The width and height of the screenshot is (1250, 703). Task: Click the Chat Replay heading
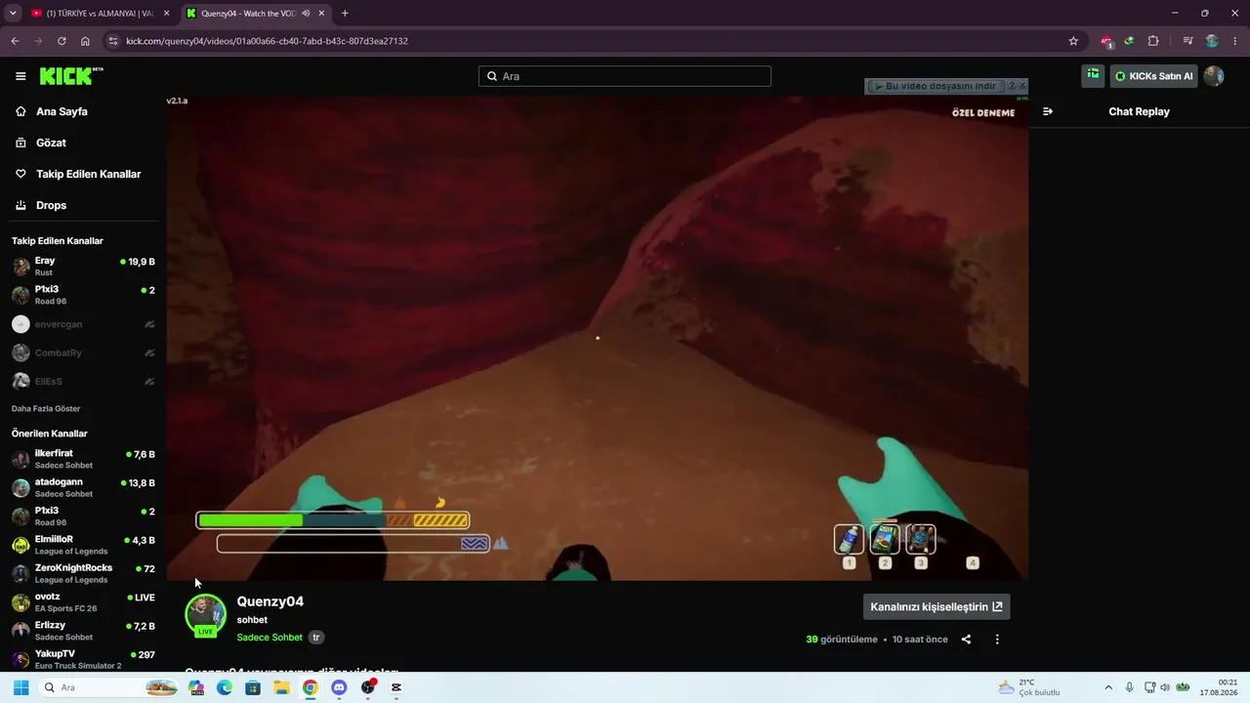point(1139,111)
